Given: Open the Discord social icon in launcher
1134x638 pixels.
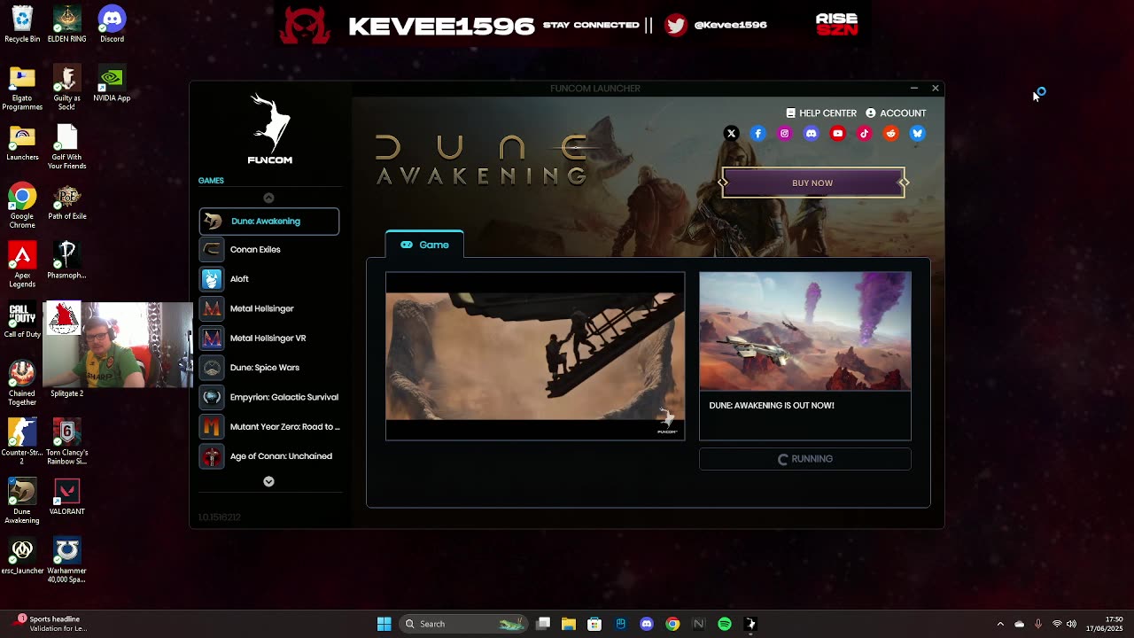Looking at the screenshot, I should (x=811, y=133).
